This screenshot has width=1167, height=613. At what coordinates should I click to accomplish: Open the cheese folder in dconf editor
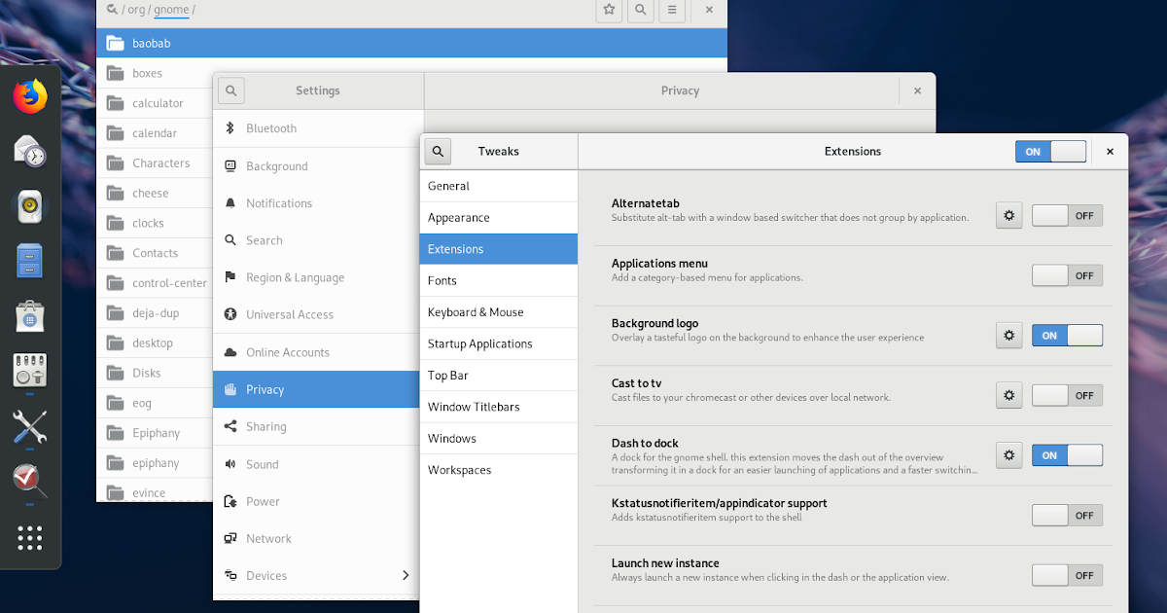[155, 193]
